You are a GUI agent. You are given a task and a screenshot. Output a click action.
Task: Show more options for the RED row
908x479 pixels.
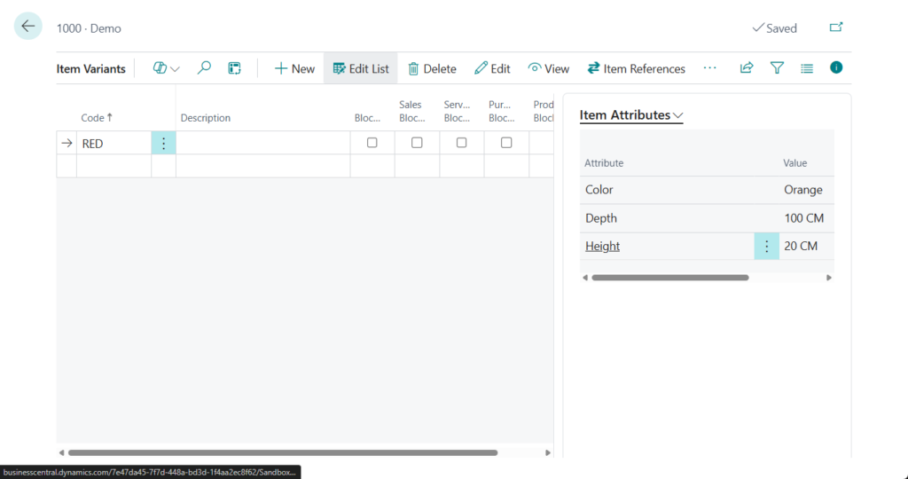point(163,143)
